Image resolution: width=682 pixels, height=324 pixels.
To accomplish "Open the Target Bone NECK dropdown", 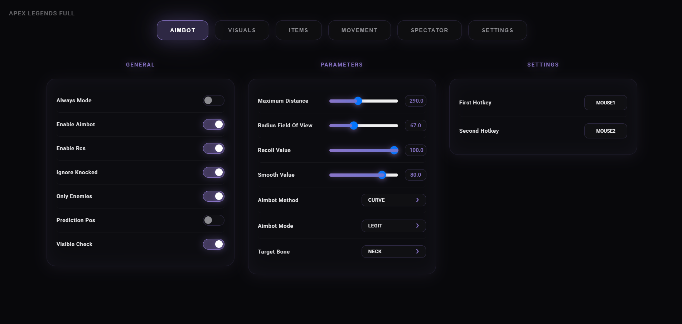I will point(394,252).
